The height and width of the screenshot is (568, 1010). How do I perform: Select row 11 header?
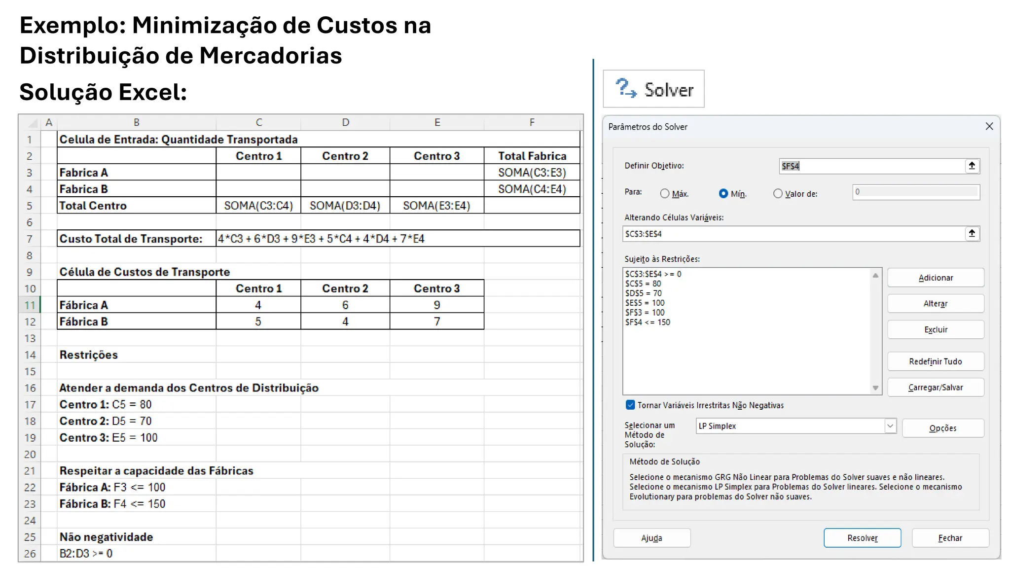[x=30, y=305]
